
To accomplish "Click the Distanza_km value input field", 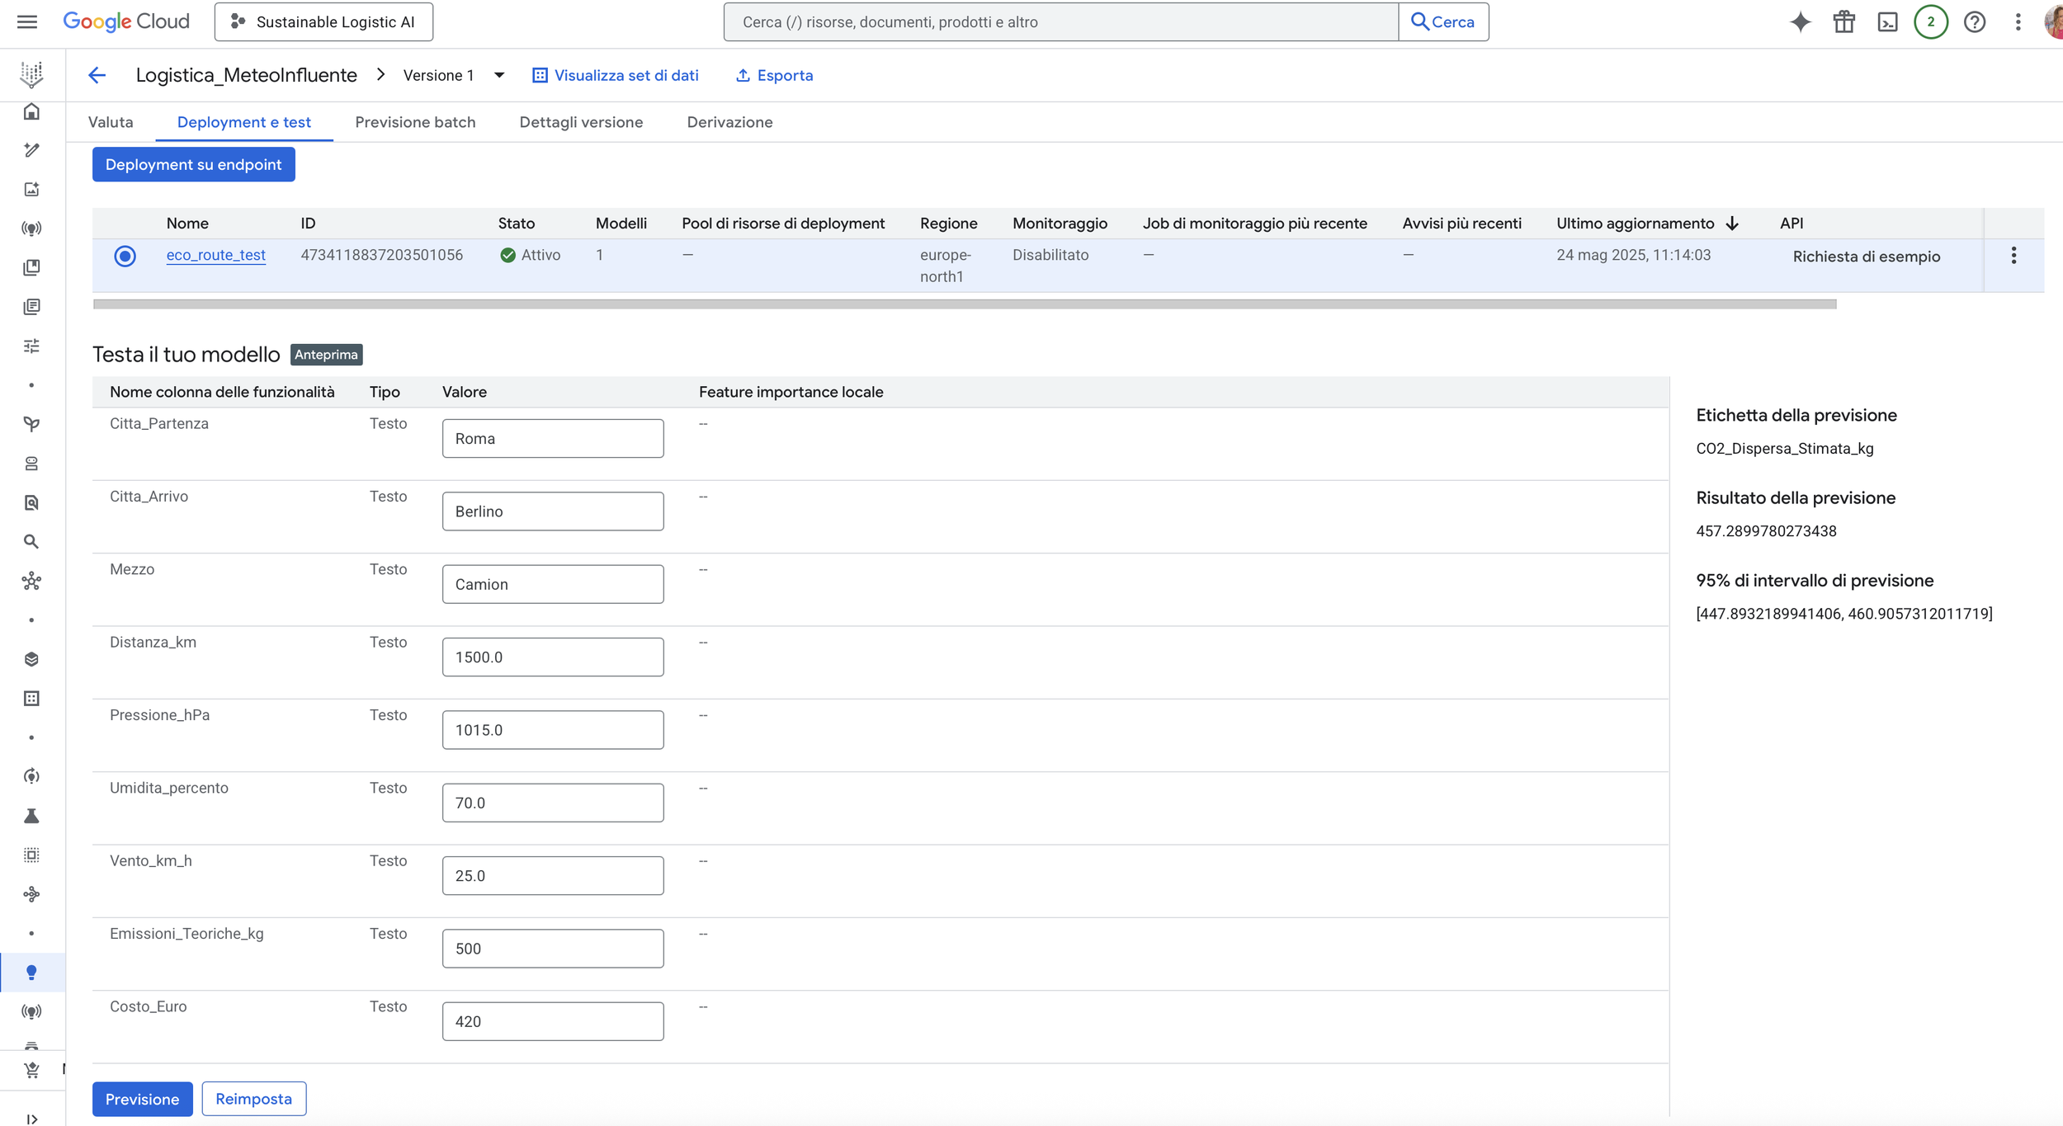I will pyautogui.click(x=552, y=657).
